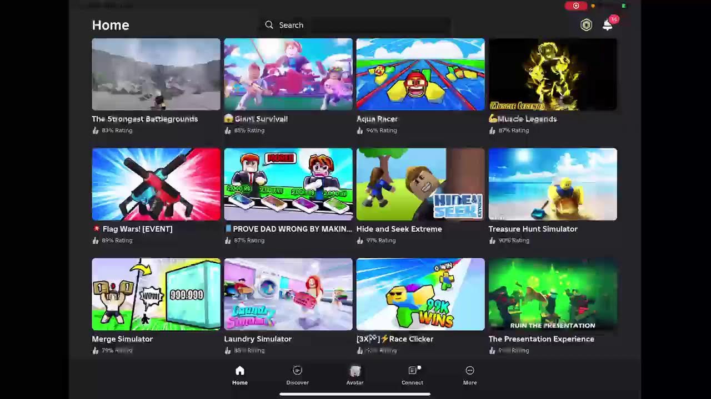Select Hide and Seek Extreme thumbnail

420,184
